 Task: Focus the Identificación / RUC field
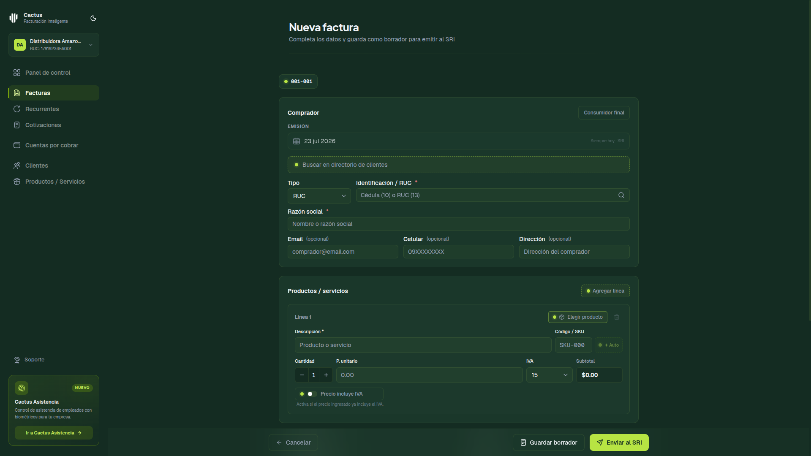pos(493,195)
